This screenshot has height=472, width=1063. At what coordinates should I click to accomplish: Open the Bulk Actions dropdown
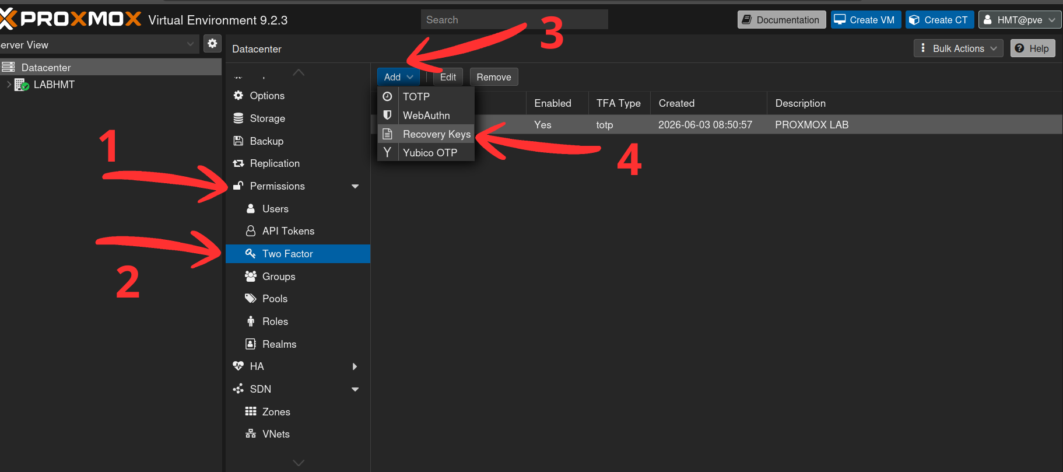point(958,48)
